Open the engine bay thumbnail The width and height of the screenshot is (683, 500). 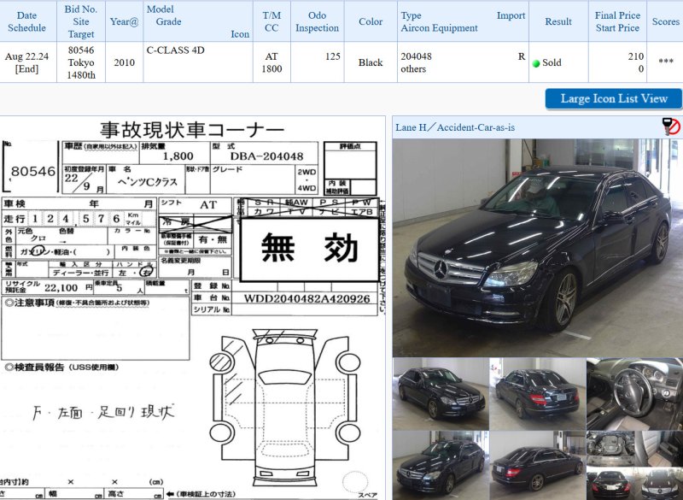pyautogui.click(x=634, y=448)
